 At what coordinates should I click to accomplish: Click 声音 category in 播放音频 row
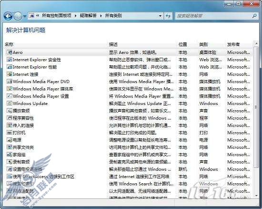point(203,111)
